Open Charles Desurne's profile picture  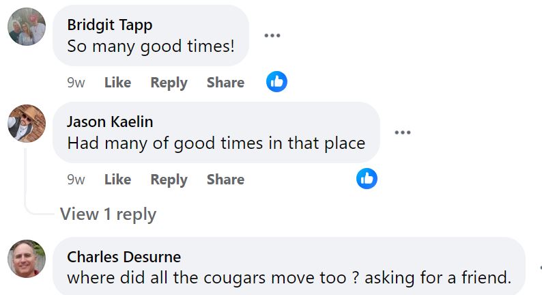pos(27,259)
